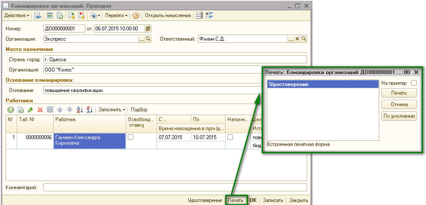Click the destination Организация field ООО "Колос"

pos(152,70)
